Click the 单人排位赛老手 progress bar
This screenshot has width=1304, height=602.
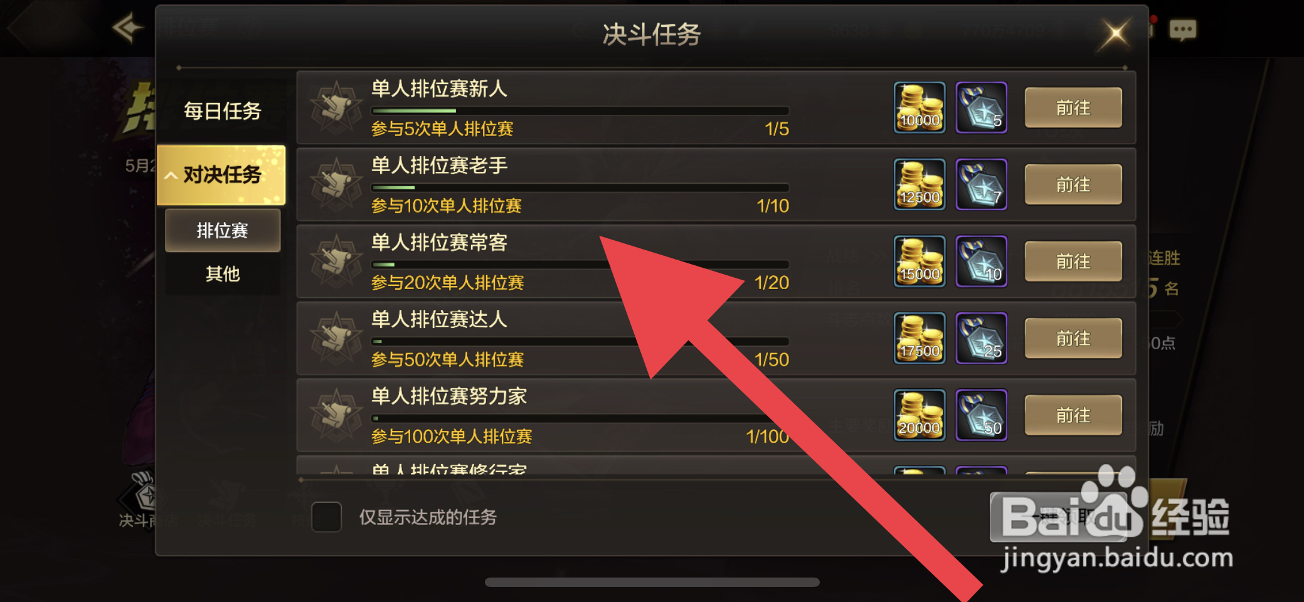point(580,187)
